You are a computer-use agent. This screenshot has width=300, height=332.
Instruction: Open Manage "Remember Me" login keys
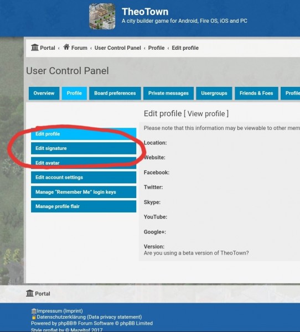point(84,192)
